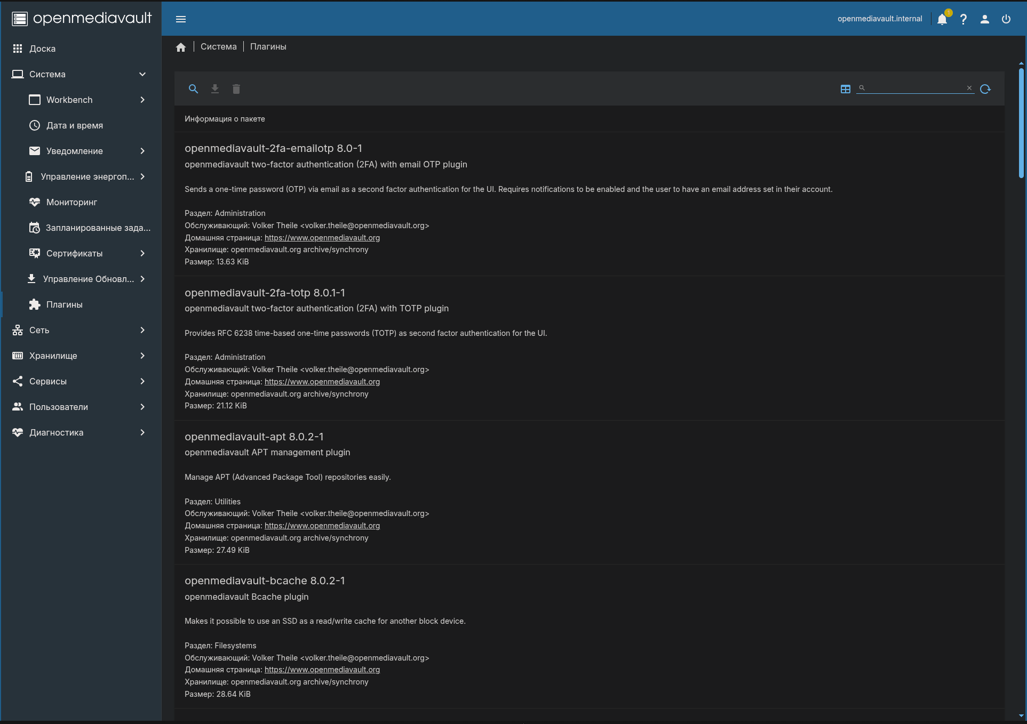Click the Дата и время clock icon
The width and height of the screenshot is (1027, 724).
(35, 125)
